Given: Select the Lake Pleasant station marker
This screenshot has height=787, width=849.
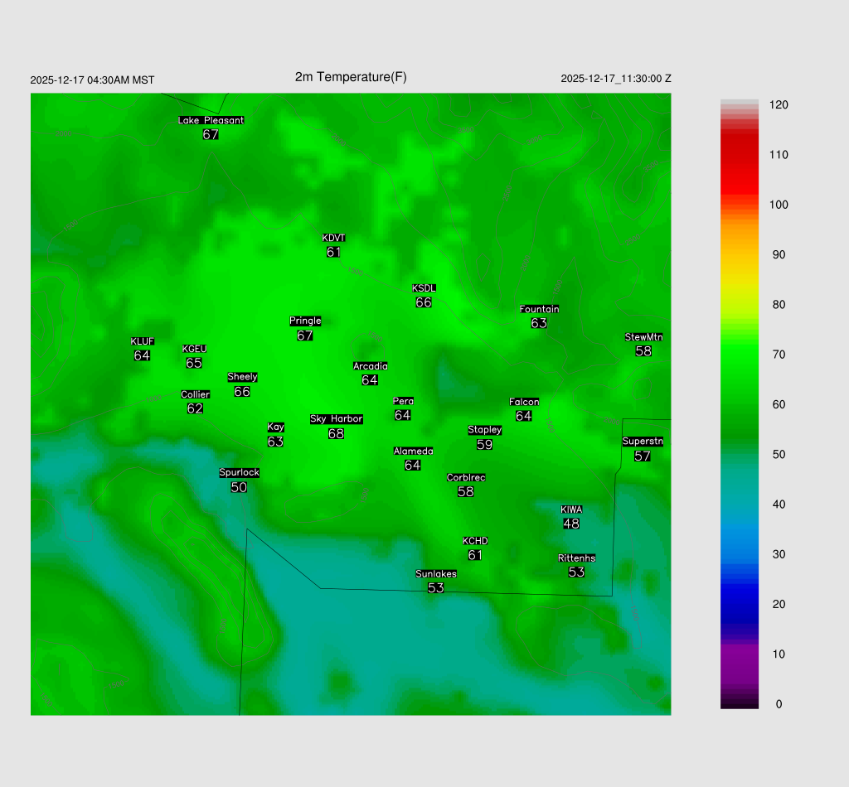Looking at the screenshot, I should pyautogui.click(x=211, y=120).
